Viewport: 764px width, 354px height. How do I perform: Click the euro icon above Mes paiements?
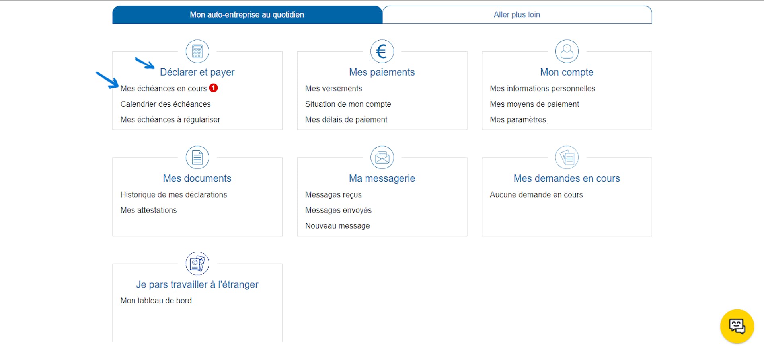click(x=382, y=51)
